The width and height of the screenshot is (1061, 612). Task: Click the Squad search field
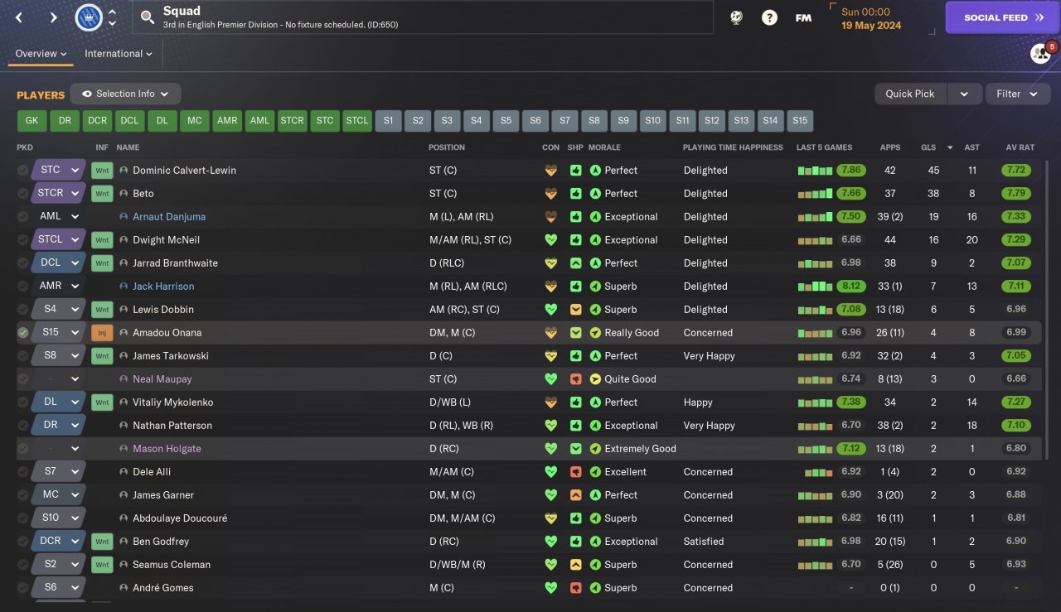(x=423, y=17)
